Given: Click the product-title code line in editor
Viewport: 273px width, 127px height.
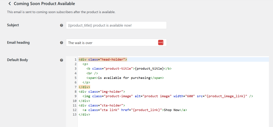Looking at the screenshot, I should click(129, 69).
